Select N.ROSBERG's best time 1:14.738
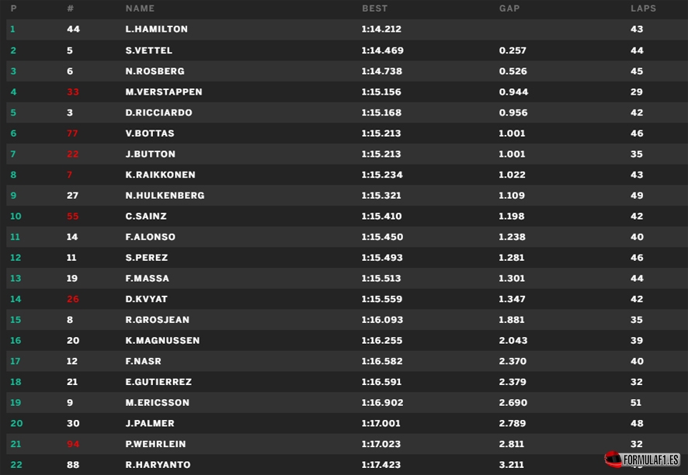This screenshot has width=688, height=475. click(x=382, y=71)
